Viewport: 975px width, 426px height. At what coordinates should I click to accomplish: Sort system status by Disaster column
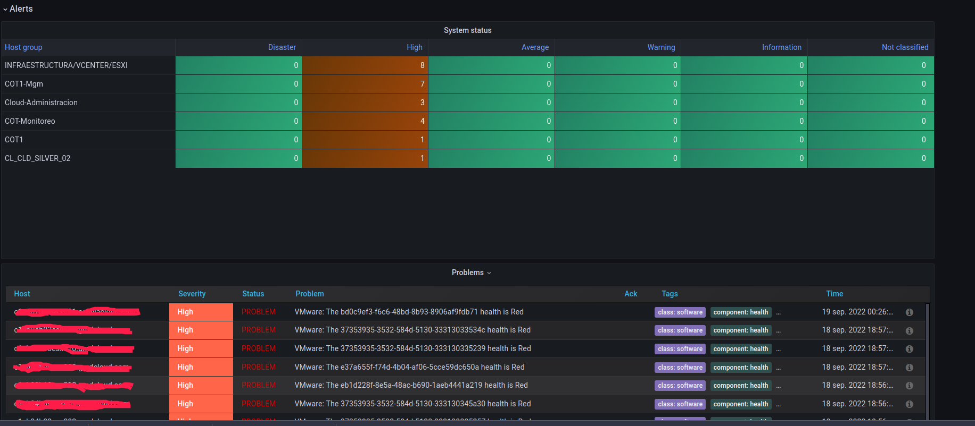(282, 47)
